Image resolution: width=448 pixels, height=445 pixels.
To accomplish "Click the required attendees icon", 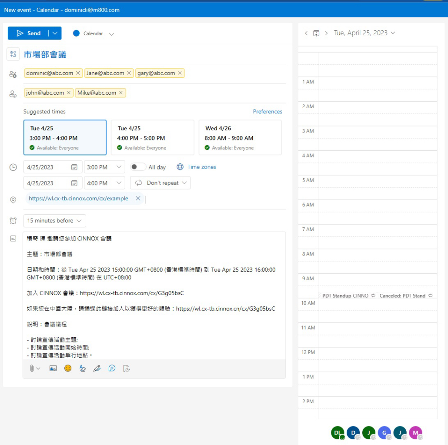I will tap(13, 74).
